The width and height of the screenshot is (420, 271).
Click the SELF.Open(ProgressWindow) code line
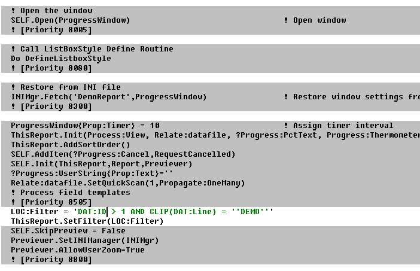70,20
